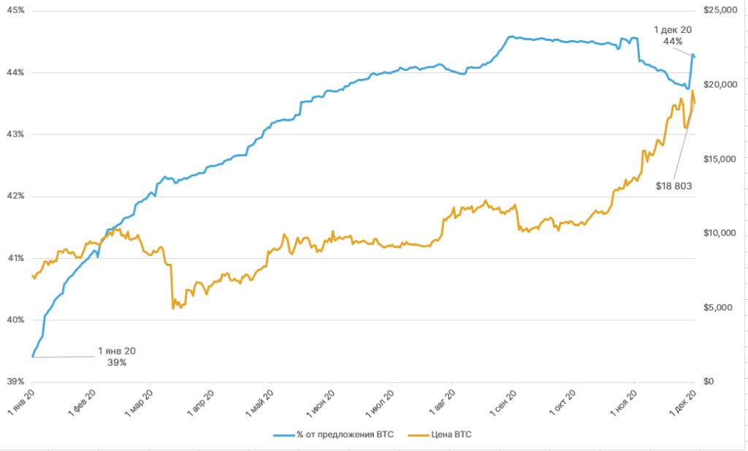Click the 42% left axis label
748x451 pixels.
click(15, 196)
